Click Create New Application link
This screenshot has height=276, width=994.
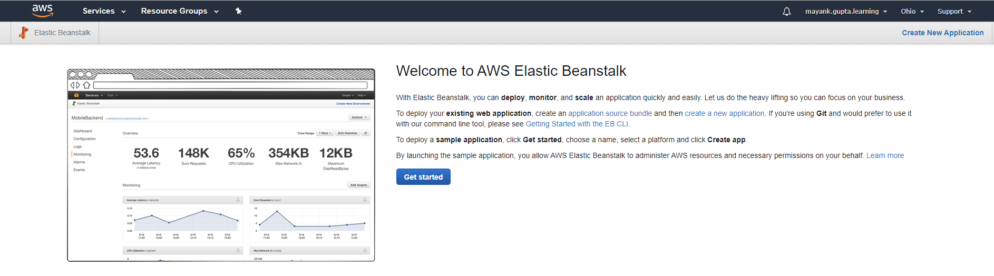942,33
